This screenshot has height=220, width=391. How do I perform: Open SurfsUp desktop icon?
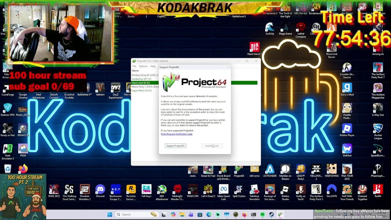[270, 29]
